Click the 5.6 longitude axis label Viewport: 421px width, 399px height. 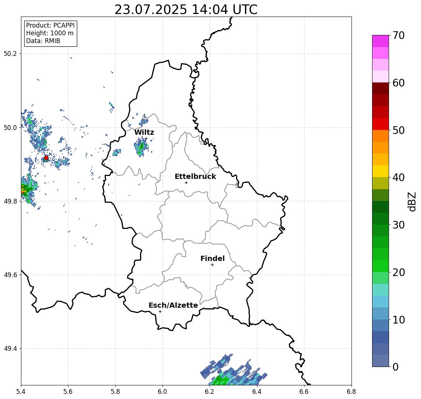point(68,392)
